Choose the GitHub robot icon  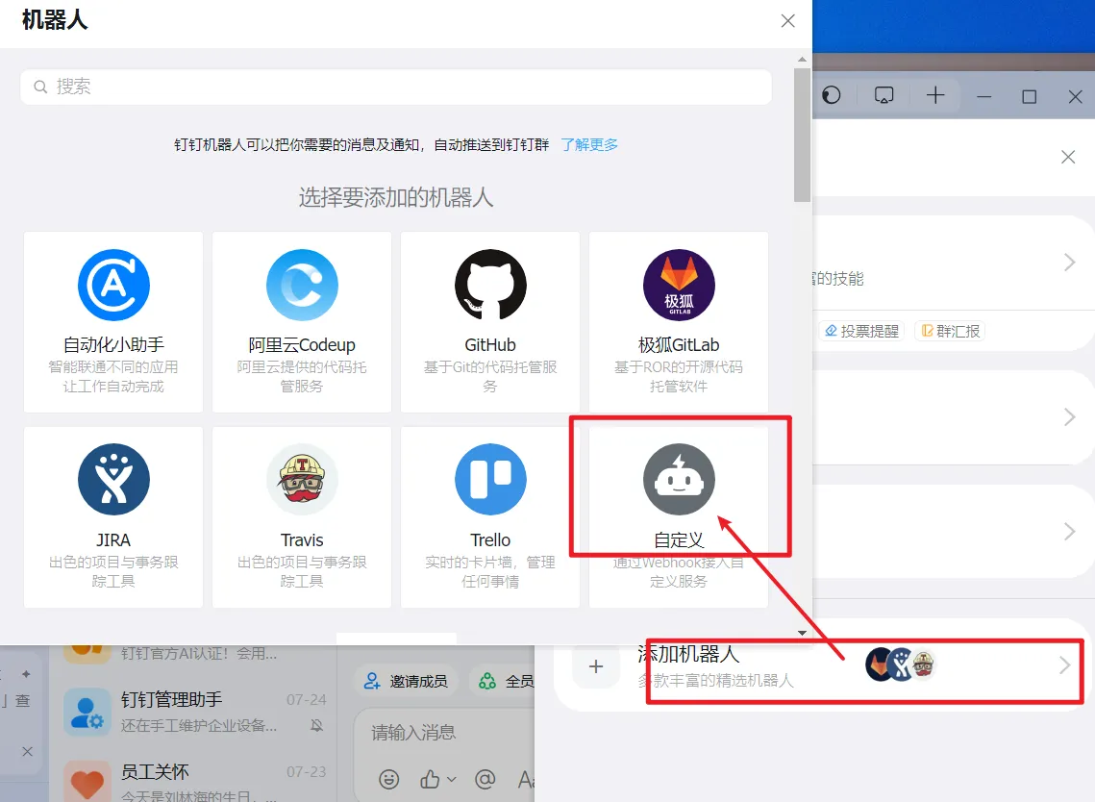490,285
